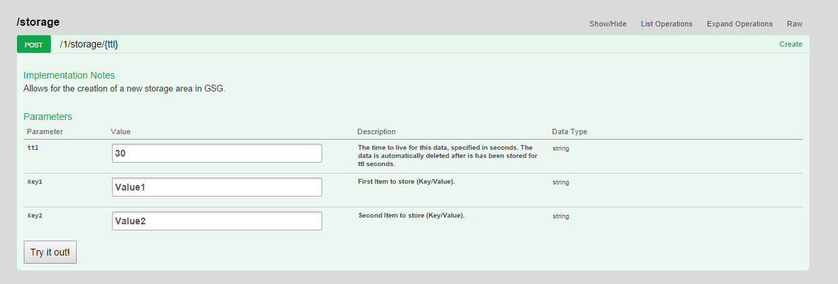The image size is (838, 284).
Task: Click the /1/storage/{ttl} endpoint path
Action: [89, 44]
